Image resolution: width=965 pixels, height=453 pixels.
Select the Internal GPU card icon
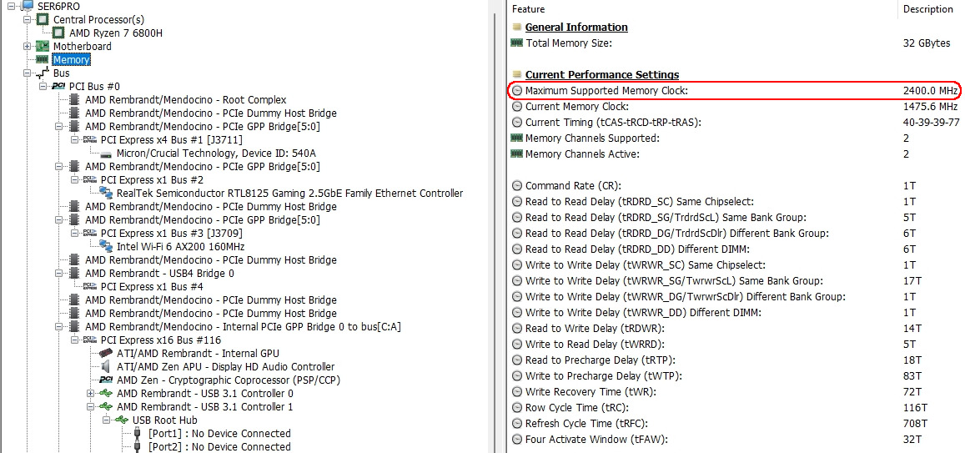[x=106, y=353]
